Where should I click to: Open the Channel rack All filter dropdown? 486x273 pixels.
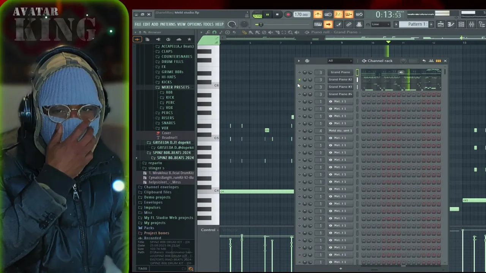pyautogui.click(x=339, y=61)
